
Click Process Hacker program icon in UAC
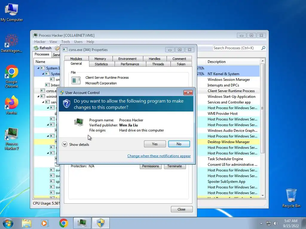[x=79, y=122]
